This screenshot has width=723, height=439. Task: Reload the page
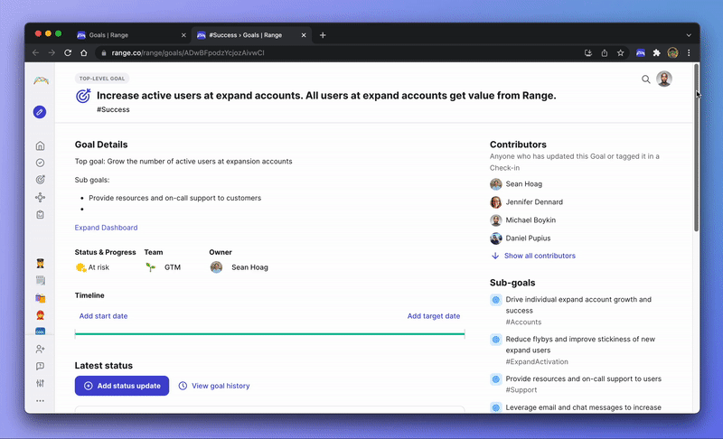click(x=68, y=53)
